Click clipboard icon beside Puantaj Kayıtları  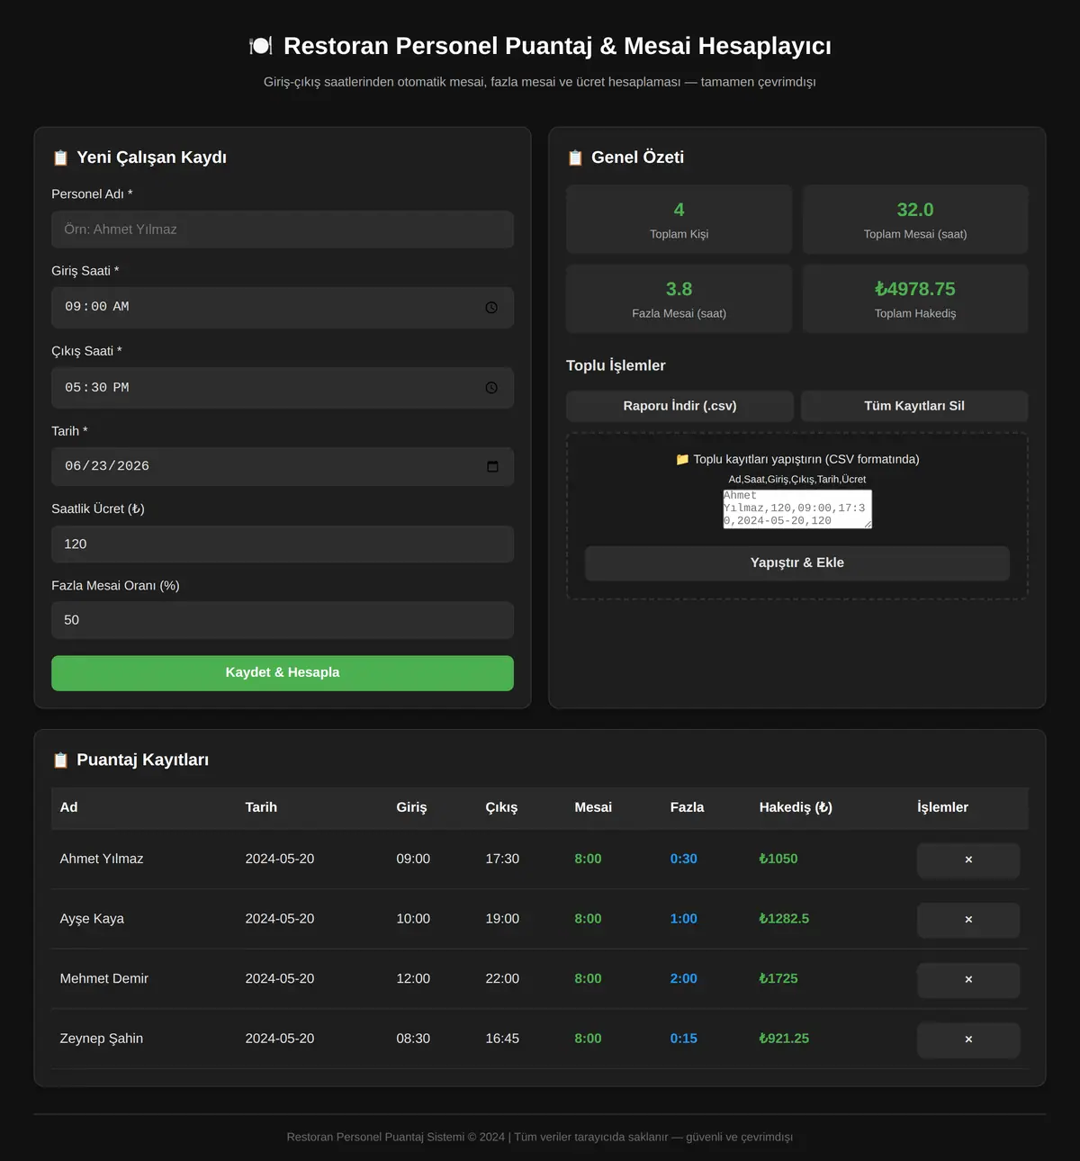60,760
